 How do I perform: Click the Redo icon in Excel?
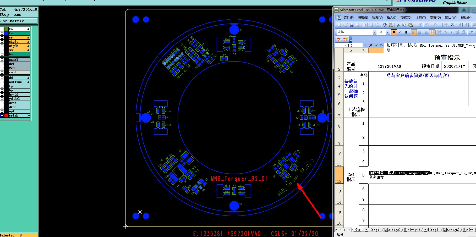point(436,25)
